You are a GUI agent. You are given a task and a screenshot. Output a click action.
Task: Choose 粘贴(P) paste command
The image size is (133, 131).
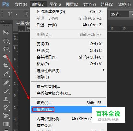[69, 64]
